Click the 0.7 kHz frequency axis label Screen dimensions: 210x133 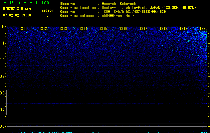pyautogui.click(x=3, y=110)
